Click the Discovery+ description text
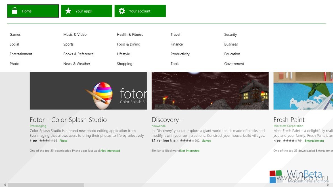The image size is (333, 187). tap(208, 133)
